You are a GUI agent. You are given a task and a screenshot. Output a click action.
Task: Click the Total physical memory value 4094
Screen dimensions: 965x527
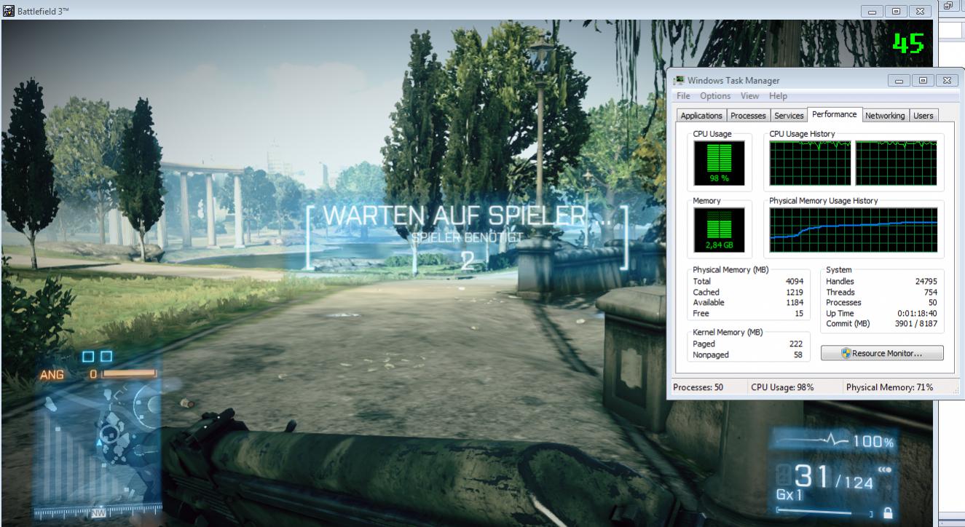pos(794,281)
